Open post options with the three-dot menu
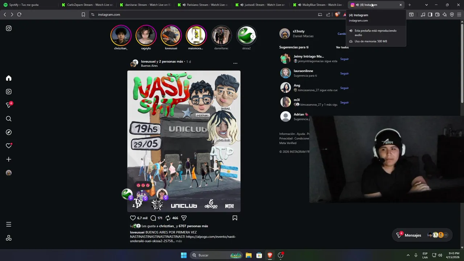 (x=235, y=63)
